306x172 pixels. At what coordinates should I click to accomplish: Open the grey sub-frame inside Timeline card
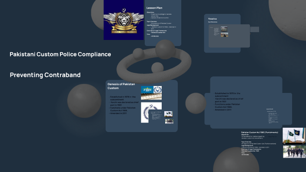(x=229, y=36)
